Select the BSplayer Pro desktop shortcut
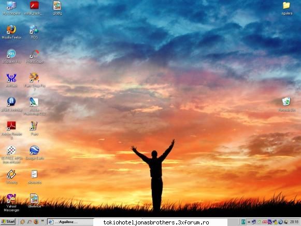301x226 pixels. click(x=11, y=56)
